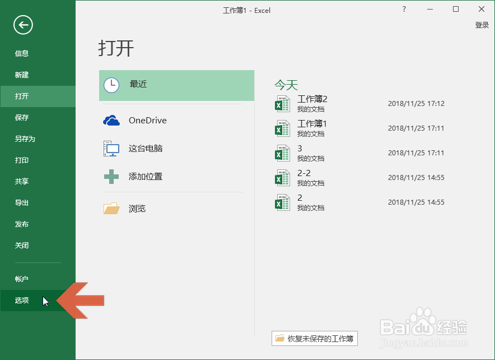Click the 今天 group heading
Screen dimensions: 495x360
pos(286,85)
